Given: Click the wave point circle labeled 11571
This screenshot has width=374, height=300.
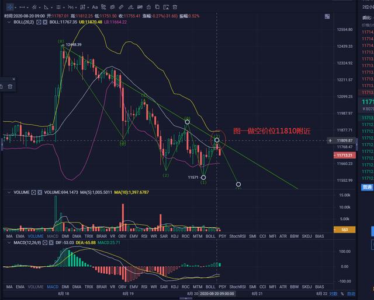Looking at the screenshot, I should [203, 177].
